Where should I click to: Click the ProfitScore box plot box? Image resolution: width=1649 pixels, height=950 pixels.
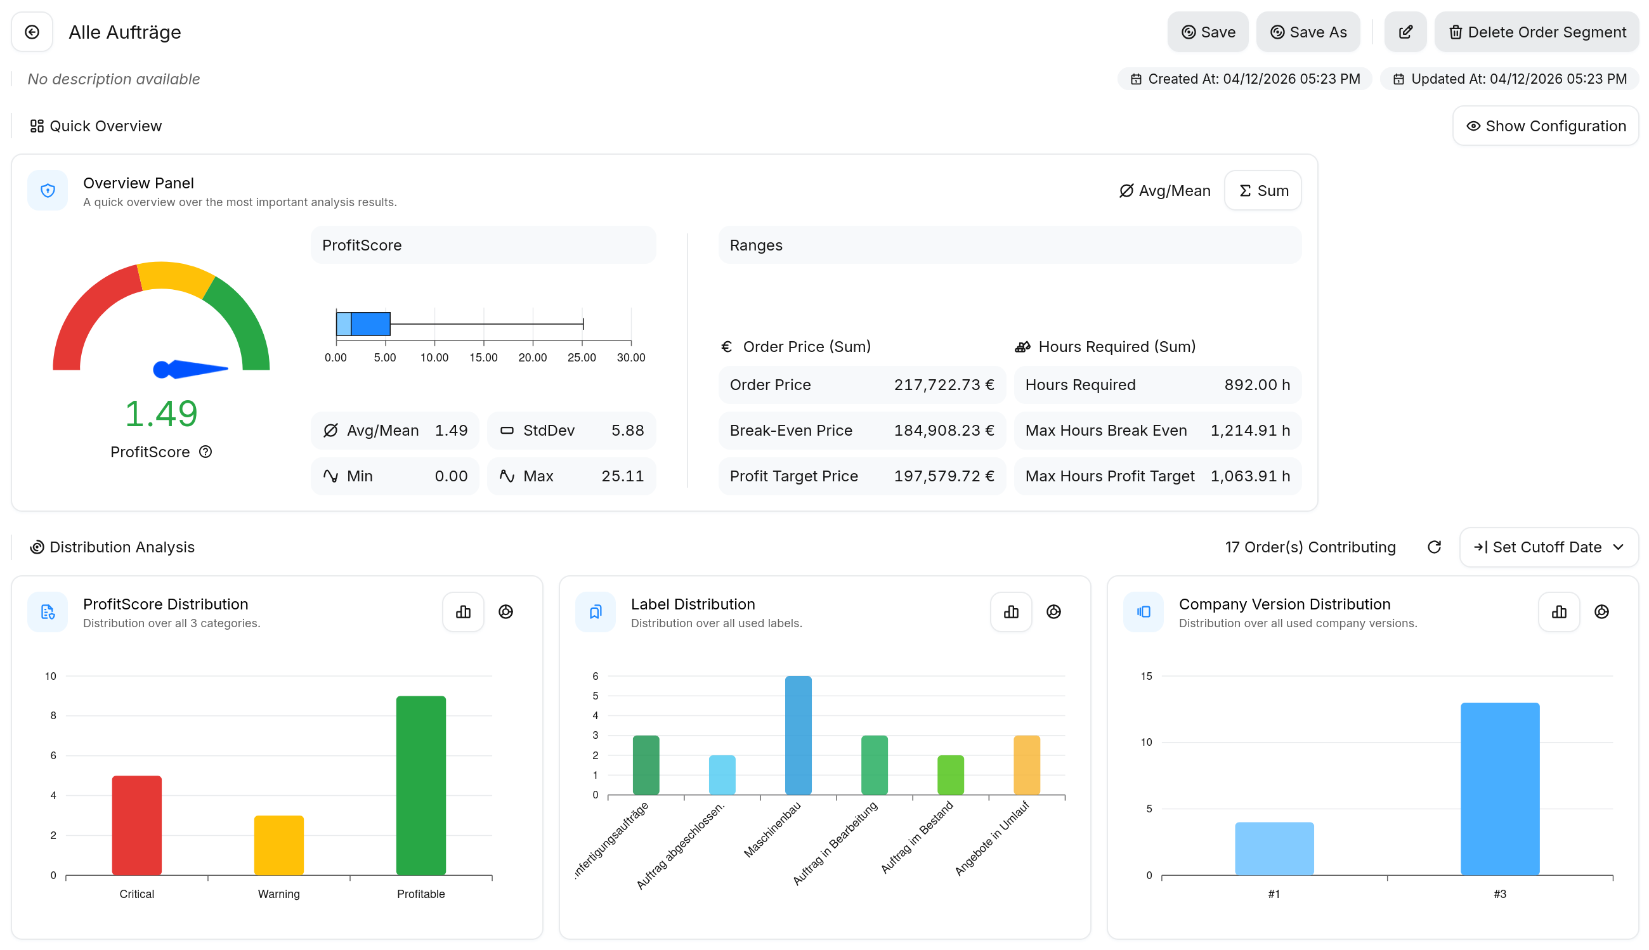click(363, 323)
